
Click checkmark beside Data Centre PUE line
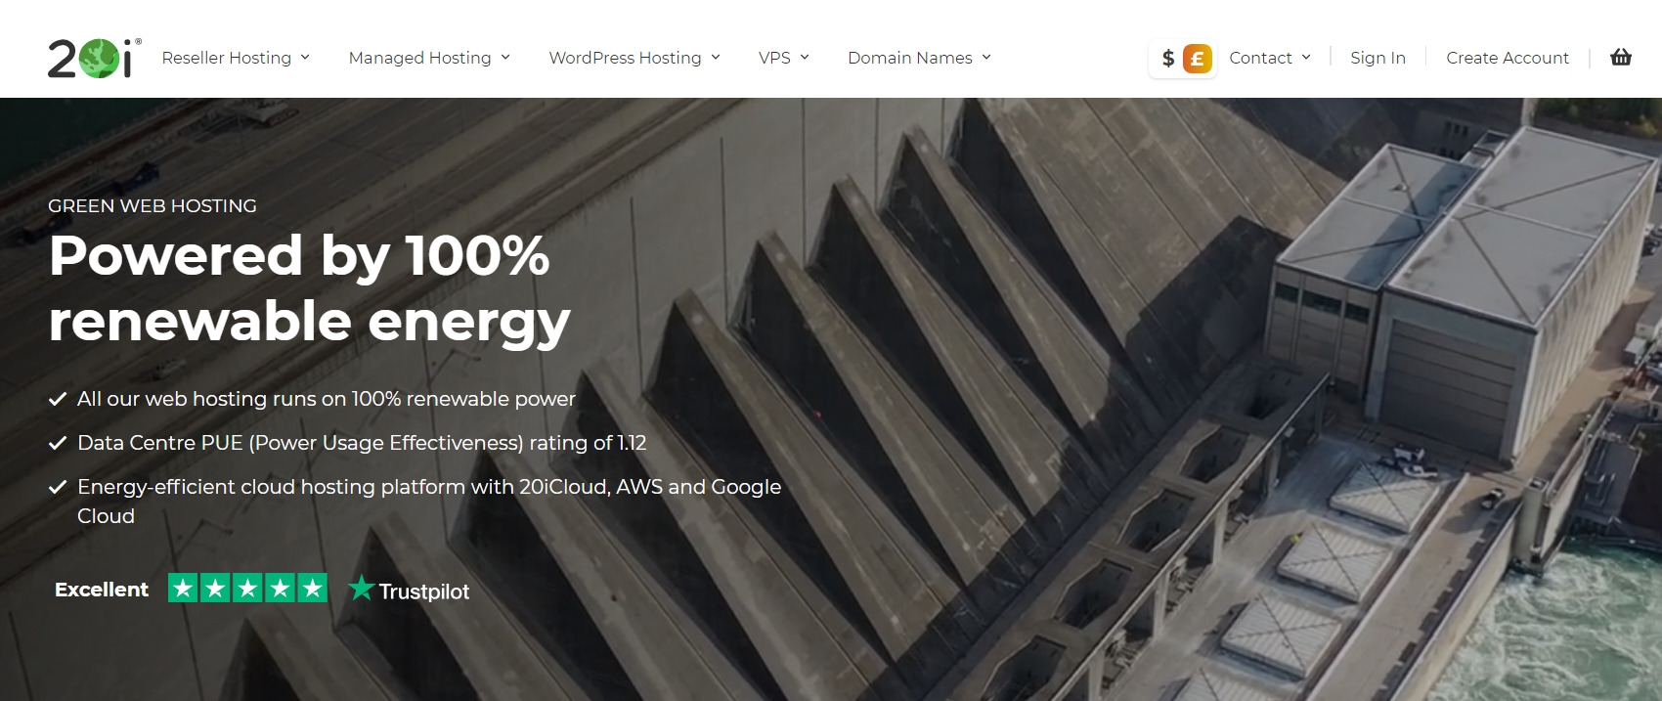click(x=58, y=443)
